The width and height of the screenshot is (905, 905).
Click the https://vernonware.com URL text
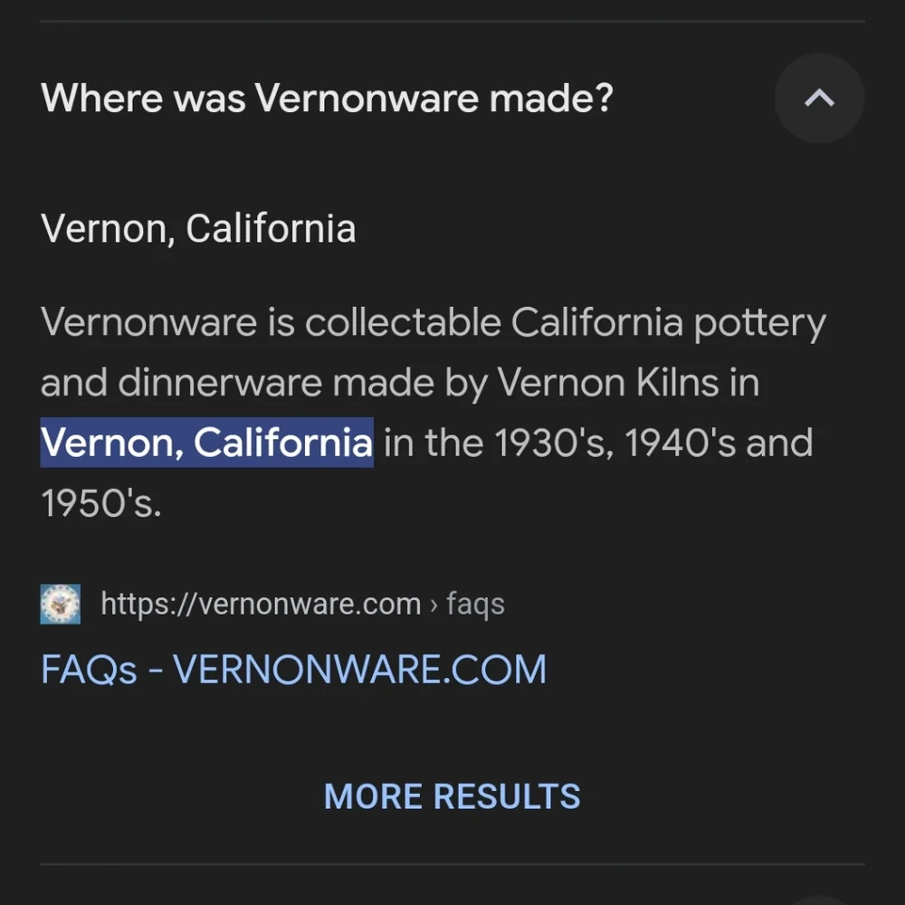[x=261, y=604]
